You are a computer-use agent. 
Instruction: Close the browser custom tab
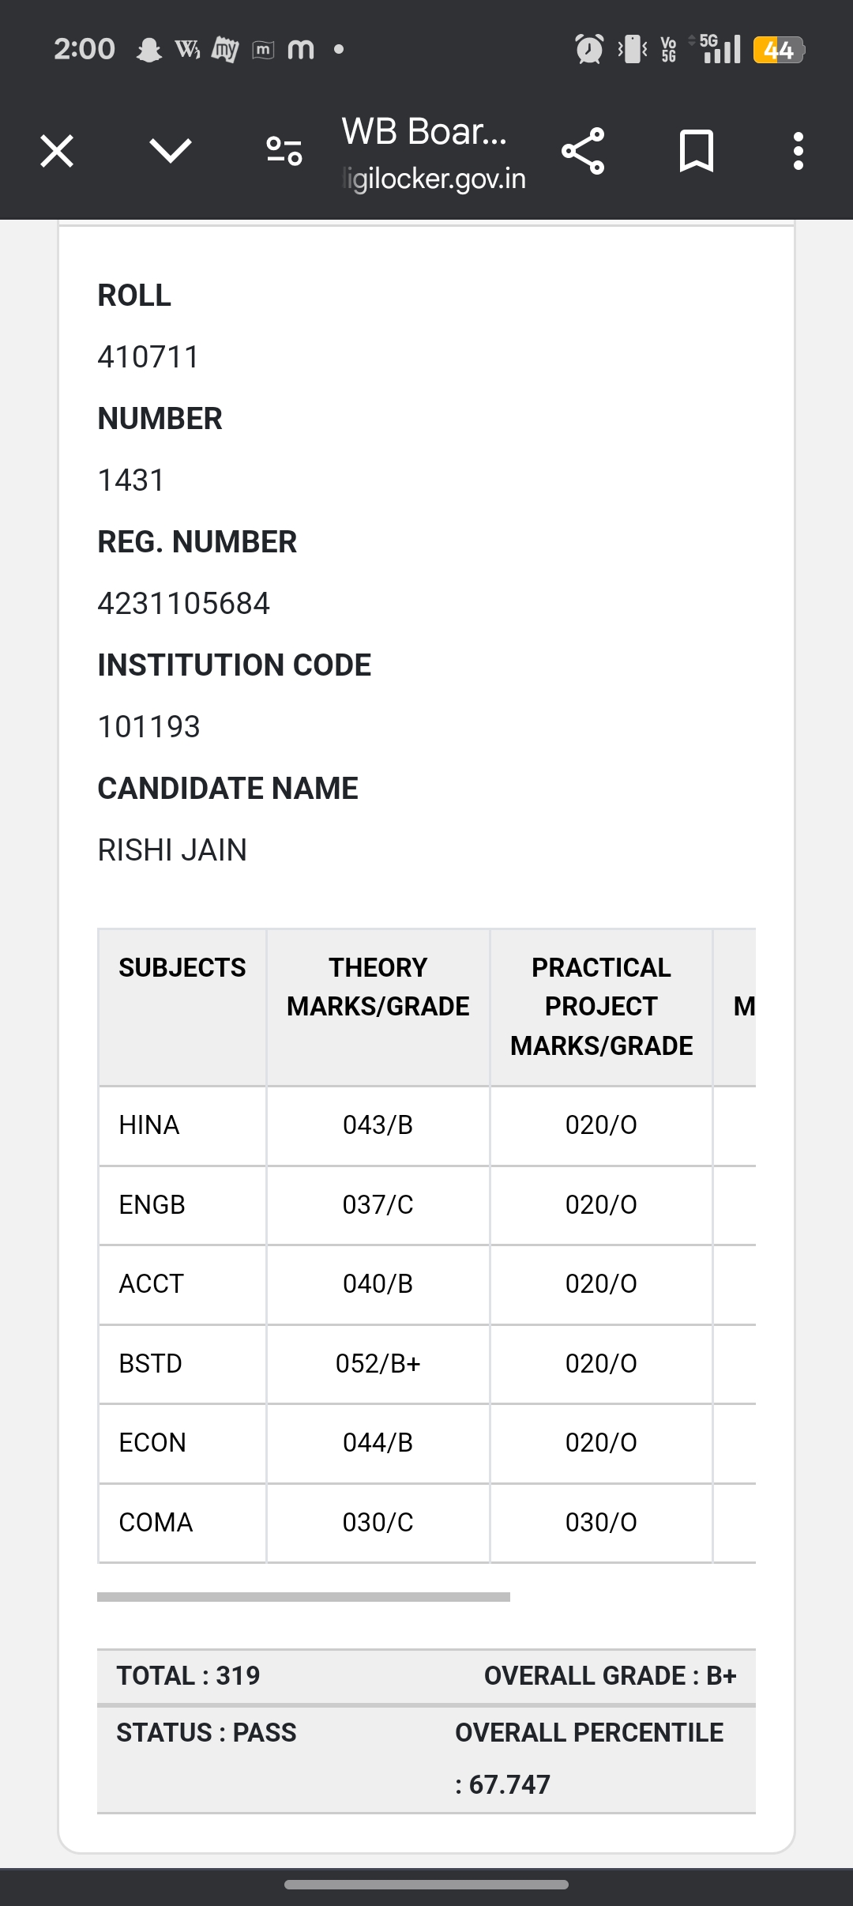(57, 151)
